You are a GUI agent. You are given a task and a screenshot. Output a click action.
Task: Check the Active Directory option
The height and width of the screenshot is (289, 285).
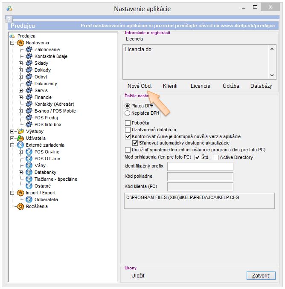click(215, 157)
